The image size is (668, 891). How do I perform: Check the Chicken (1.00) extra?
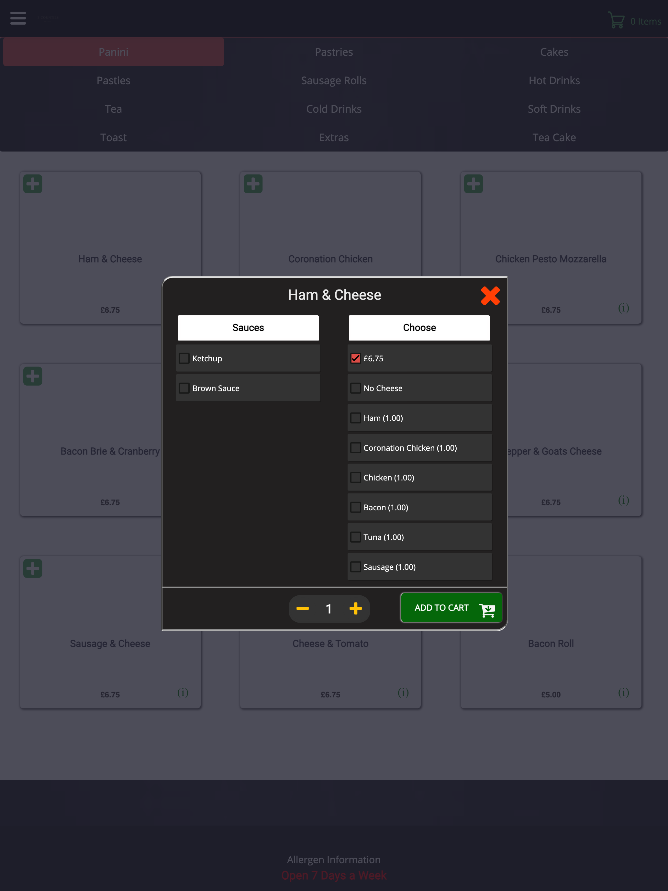coord(356,478)
